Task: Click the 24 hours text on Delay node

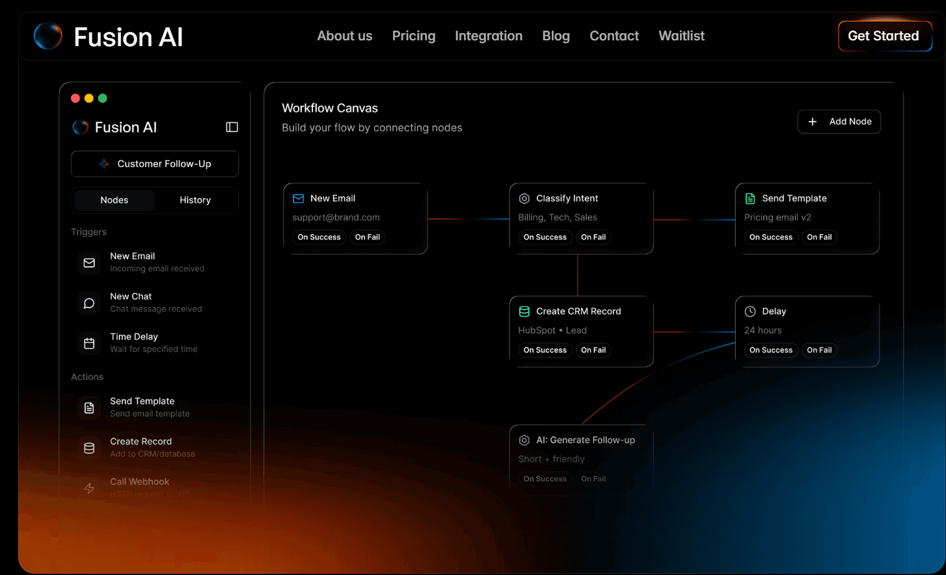Action: (x=763, y=331)
